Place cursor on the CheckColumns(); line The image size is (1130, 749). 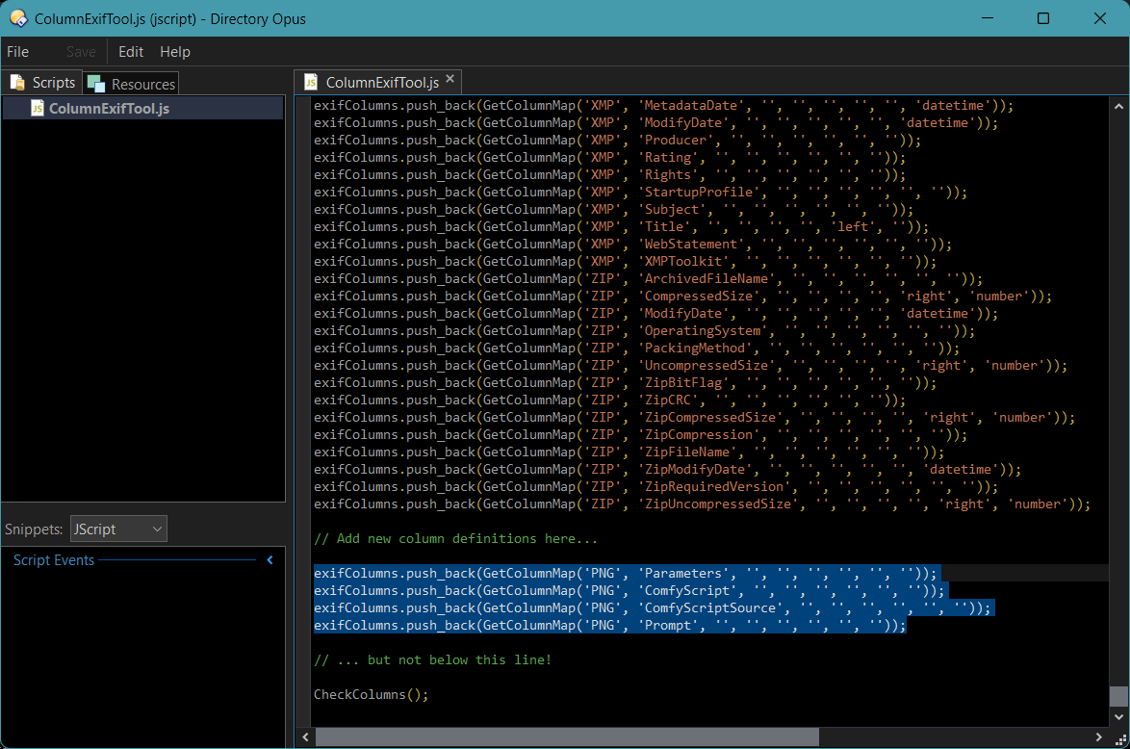[x=372, y=694]
